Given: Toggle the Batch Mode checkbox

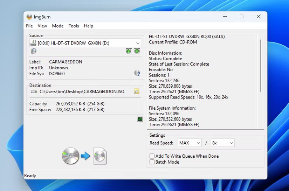Looking at the screenshot, I should pyautogui.click(x=152, y=162).
